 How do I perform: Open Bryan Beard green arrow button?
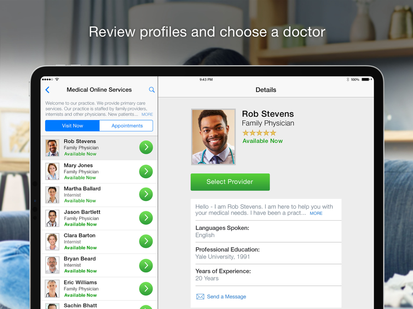click(x=146, y=265)
